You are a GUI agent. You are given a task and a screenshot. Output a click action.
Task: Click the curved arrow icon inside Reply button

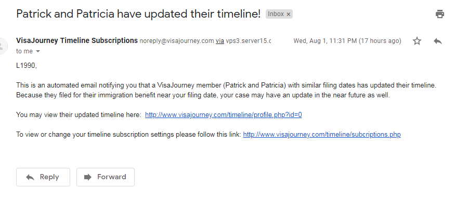click(30, 177)
